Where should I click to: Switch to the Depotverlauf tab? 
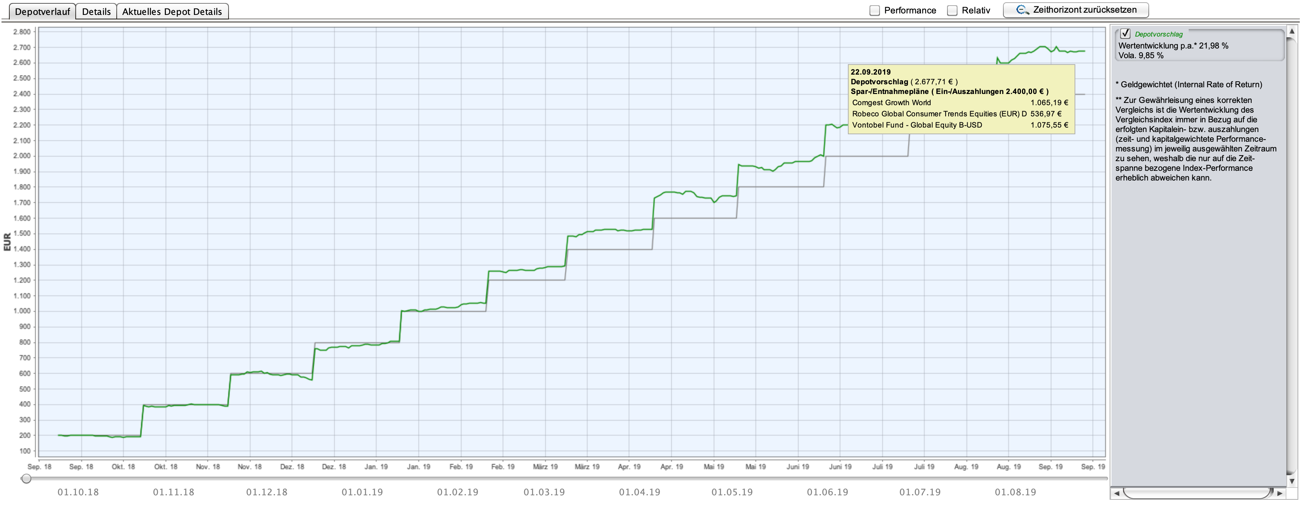[43, 11]
